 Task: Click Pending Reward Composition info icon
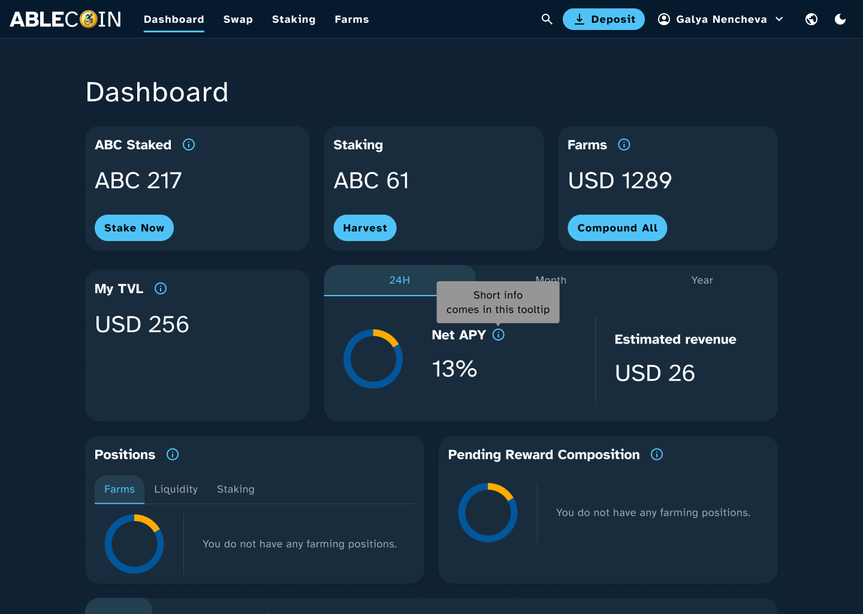click(657, 455)
